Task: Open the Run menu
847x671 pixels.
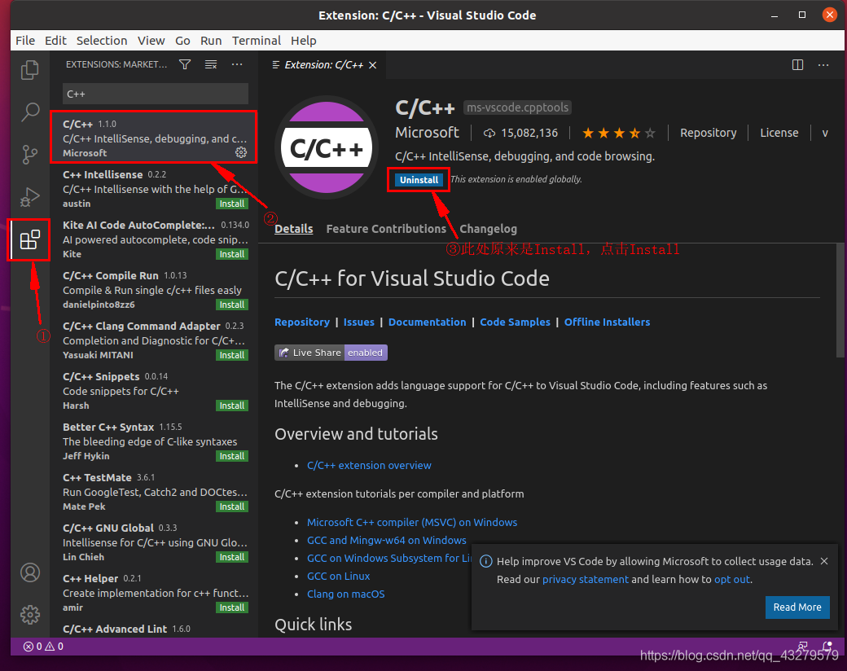Action: (211, 41)
